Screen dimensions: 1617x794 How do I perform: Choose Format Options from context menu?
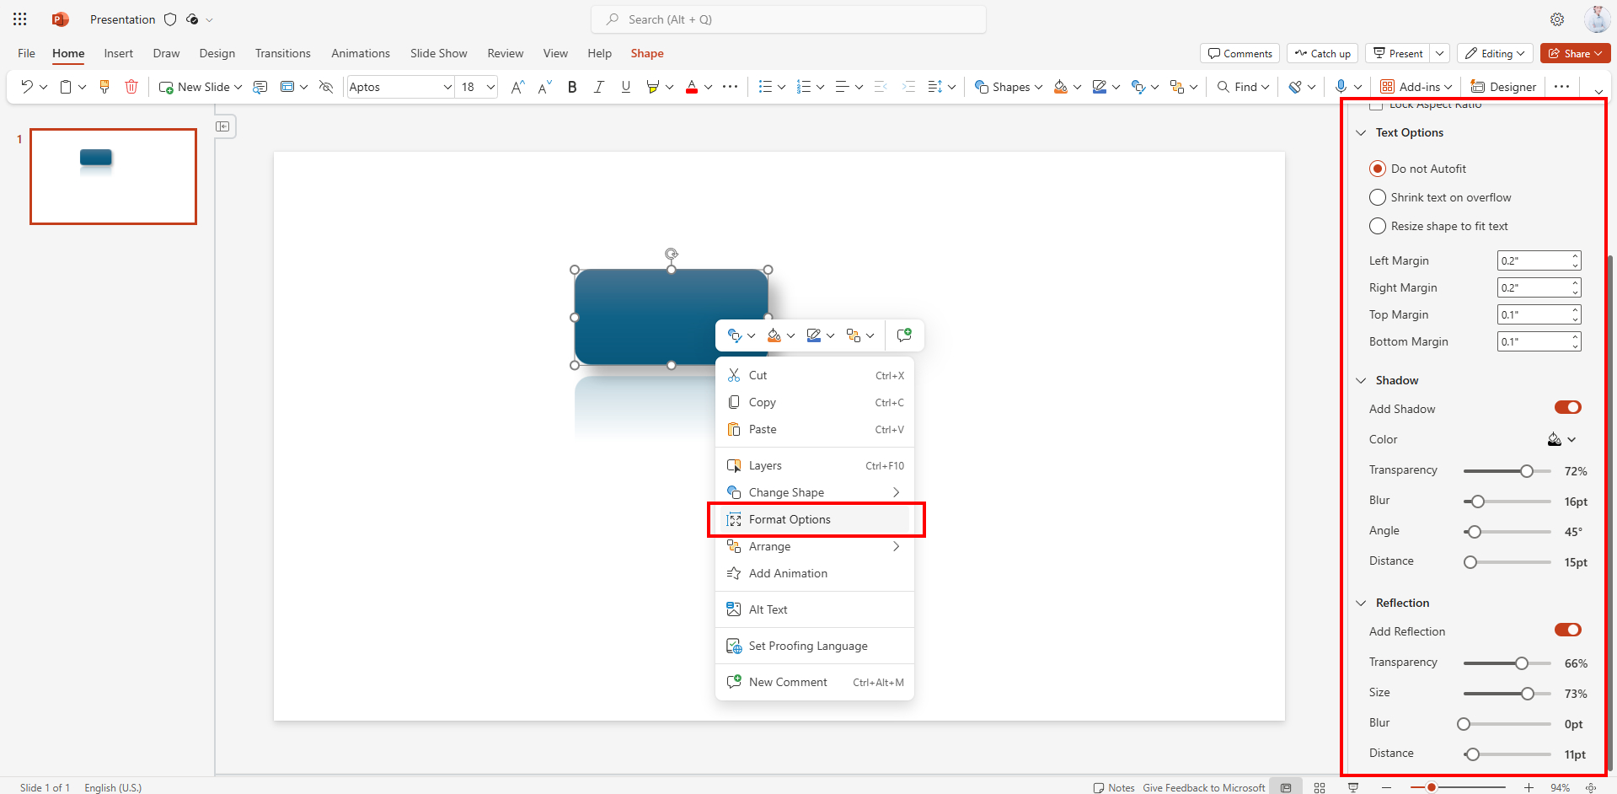(x=815, y=519)
